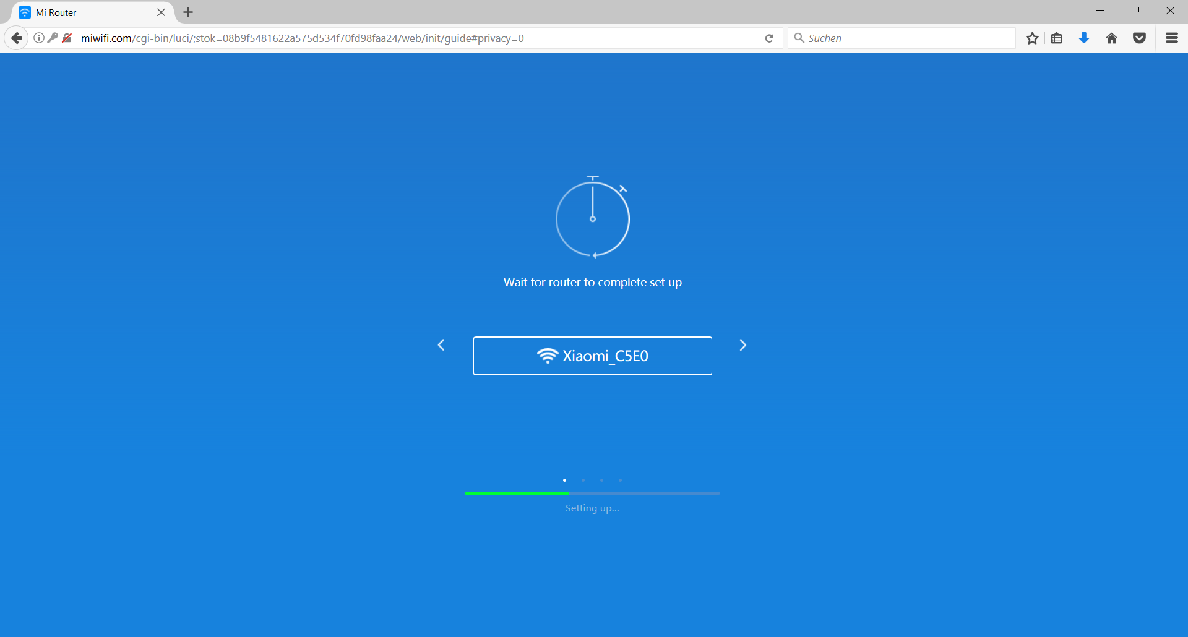The image size is (1188, 637).
Task: Click 'Wait for router to complete set up'
Action: click(592, 283)
